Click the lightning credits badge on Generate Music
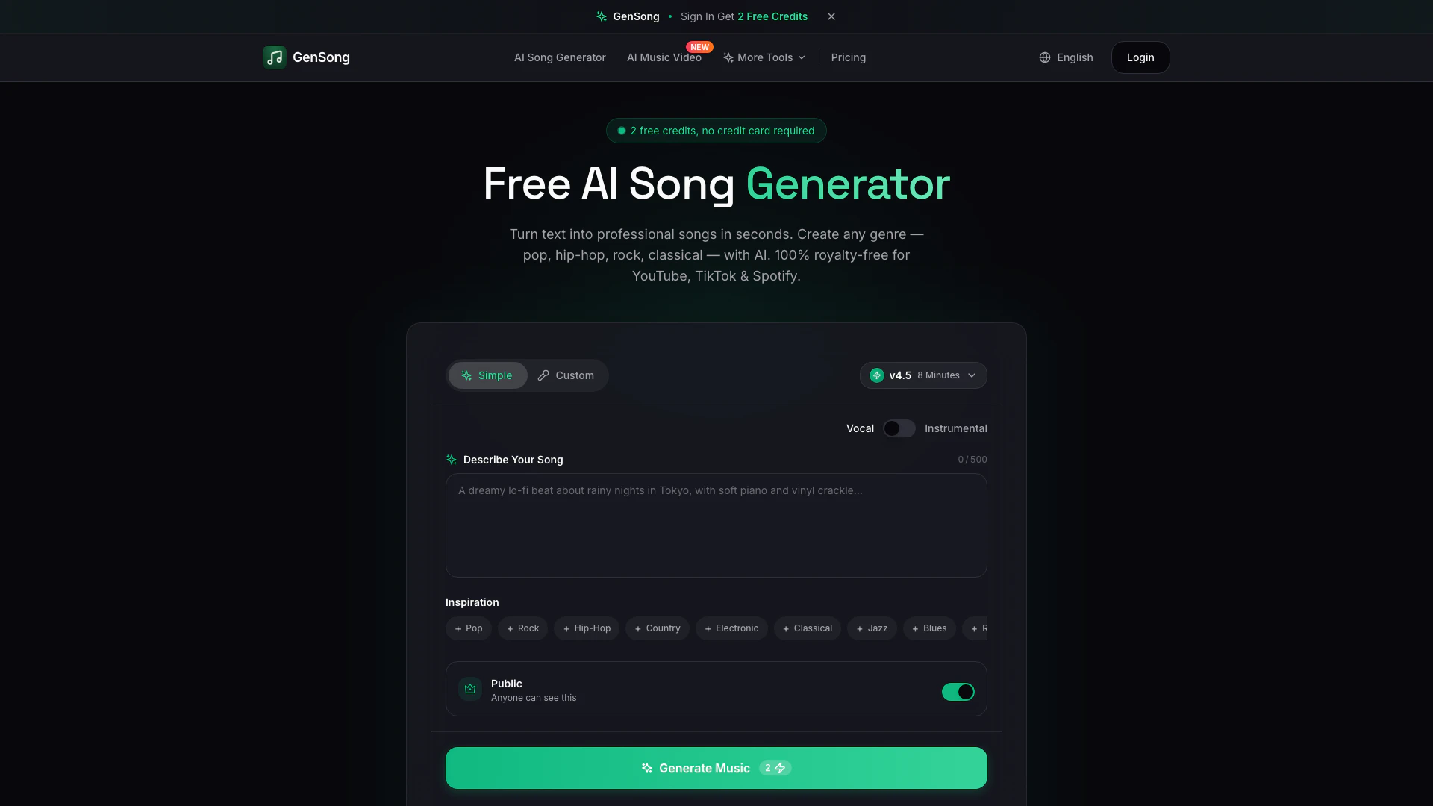 (x=775, y=768)
